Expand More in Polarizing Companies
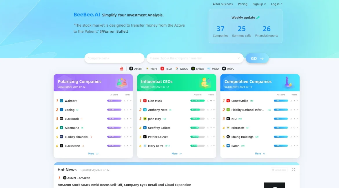Image resolution: width=339 pixels, height=188 pixels. point(93,154)
